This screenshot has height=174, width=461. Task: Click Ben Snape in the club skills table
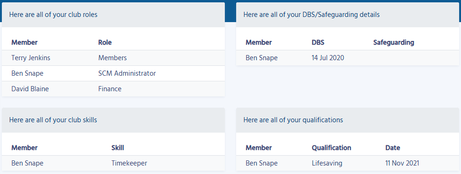click(x=27, y=163)
